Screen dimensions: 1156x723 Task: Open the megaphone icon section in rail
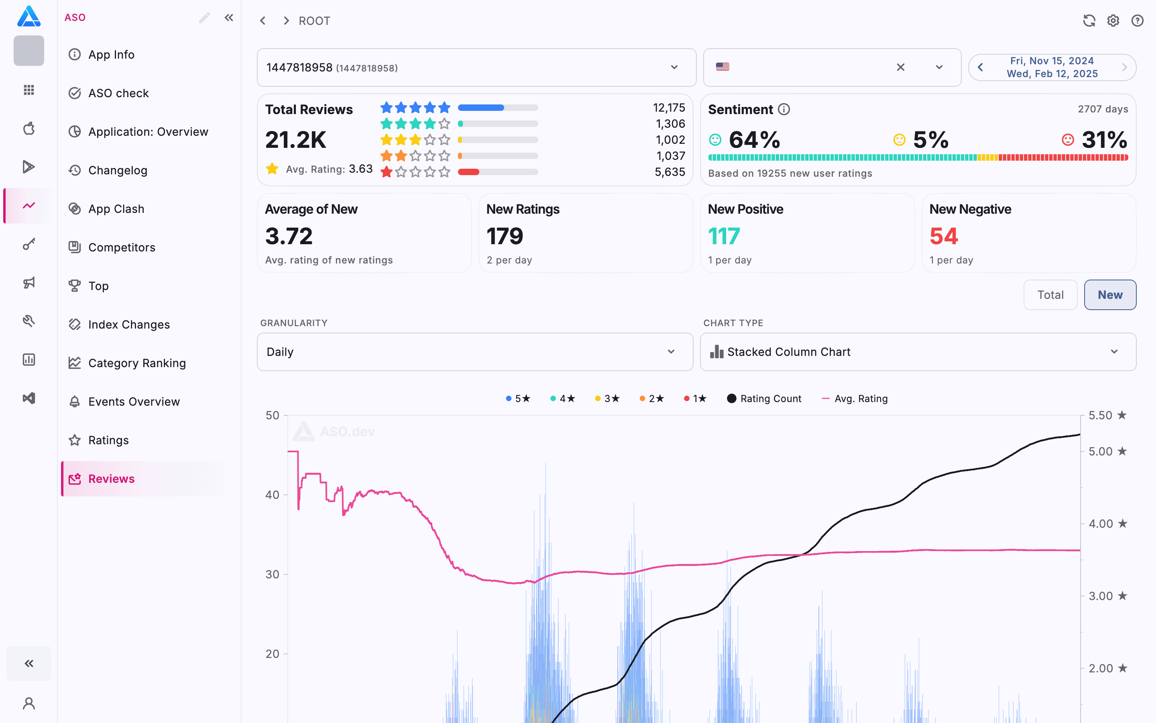(x=28, y=283)
